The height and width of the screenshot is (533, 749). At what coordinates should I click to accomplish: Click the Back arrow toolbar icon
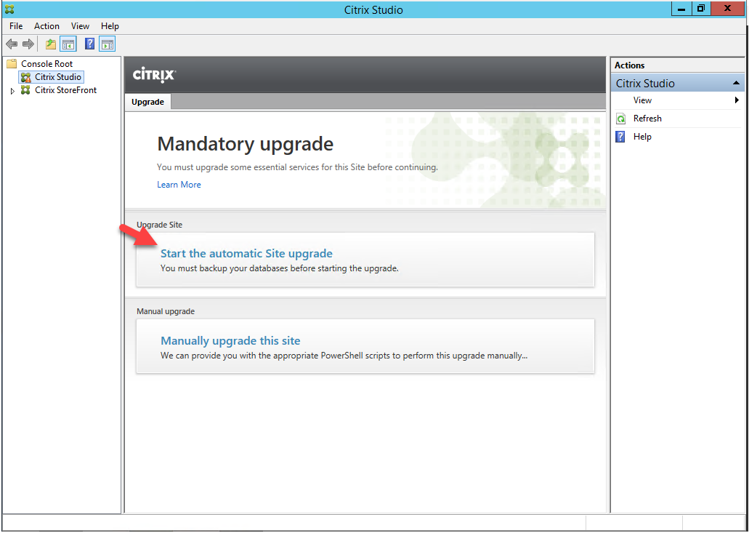tap(12, 44)
